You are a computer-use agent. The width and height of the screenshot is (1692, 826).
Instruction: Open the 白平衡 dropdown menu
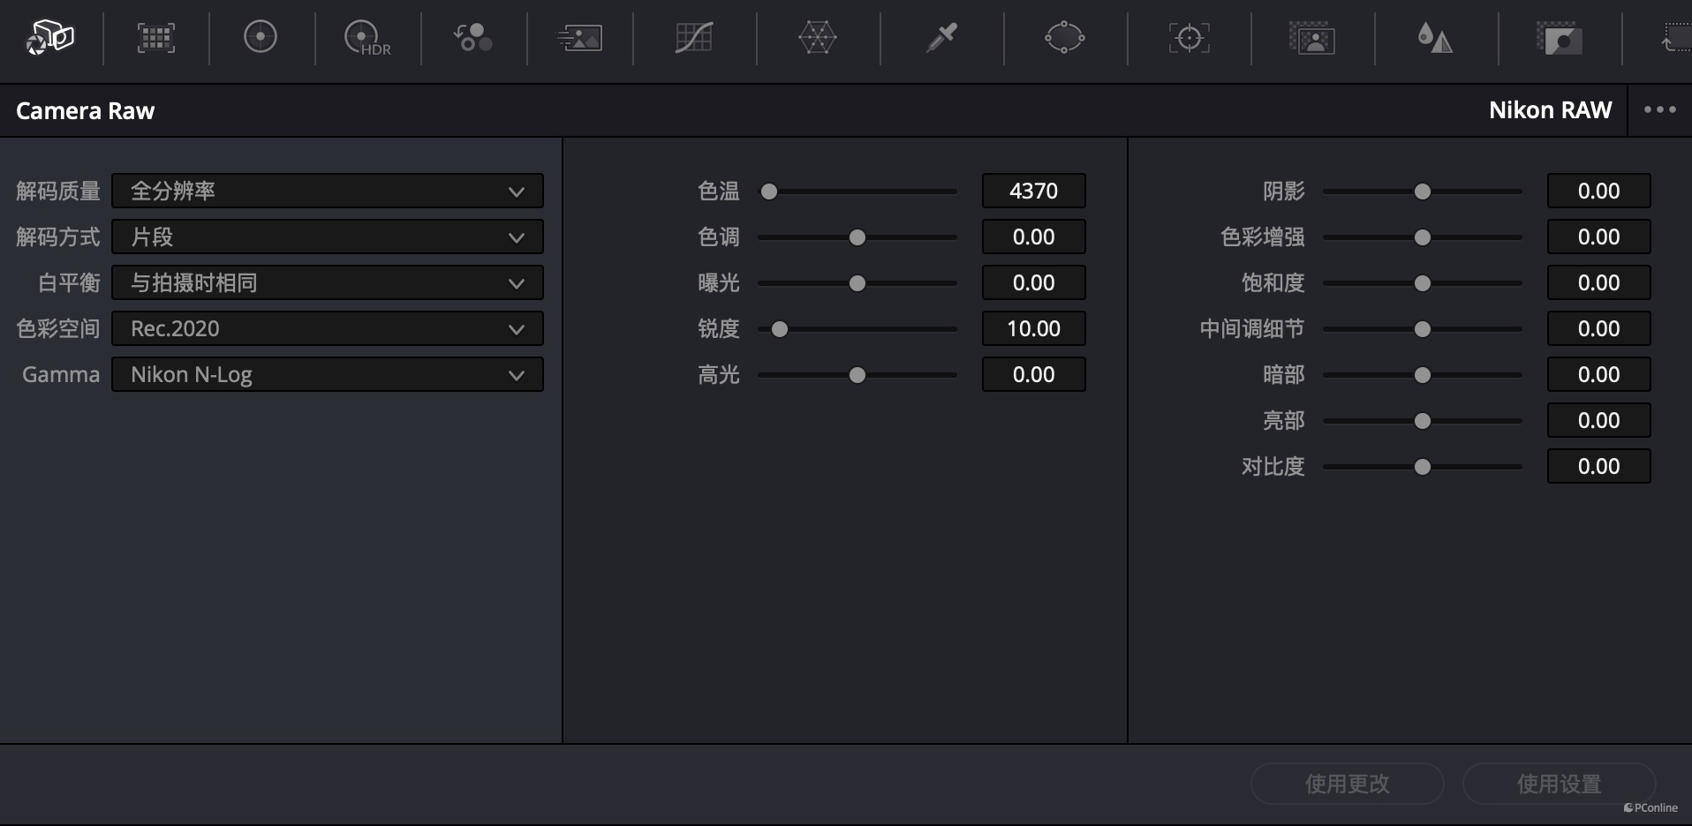[327, 282]
